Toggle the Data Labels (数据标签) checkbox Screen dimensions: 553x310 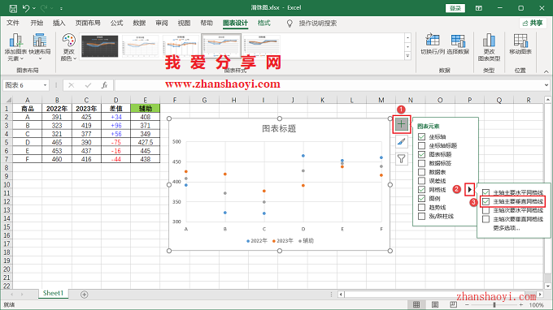(x=421, y=163)
